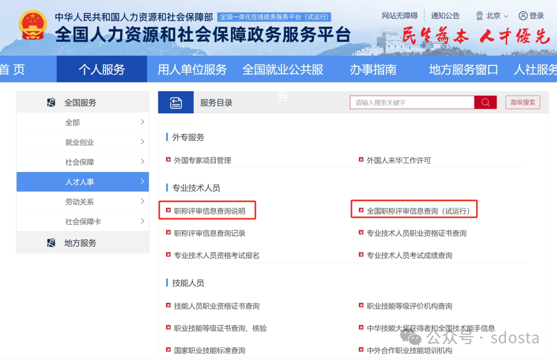Click red arrow bullet before 专业技术人员考试成绩查询
Viewport: 557px width, 360px height.
361,254
